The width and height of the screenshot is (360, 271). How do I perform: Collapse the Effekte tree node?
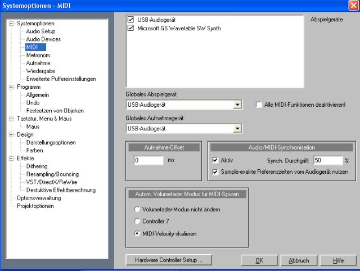click(x=11, y=159)
